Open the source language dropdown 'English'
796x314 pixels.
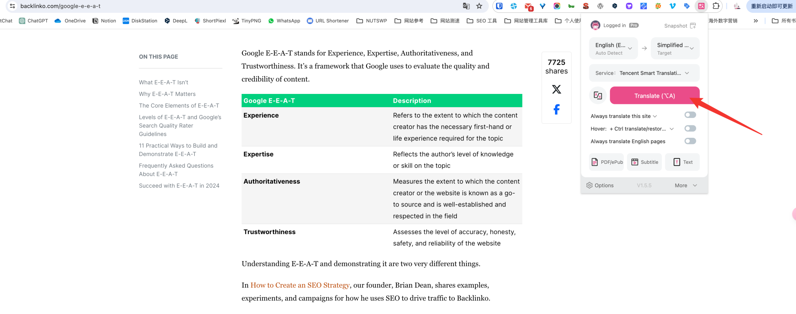614,48
